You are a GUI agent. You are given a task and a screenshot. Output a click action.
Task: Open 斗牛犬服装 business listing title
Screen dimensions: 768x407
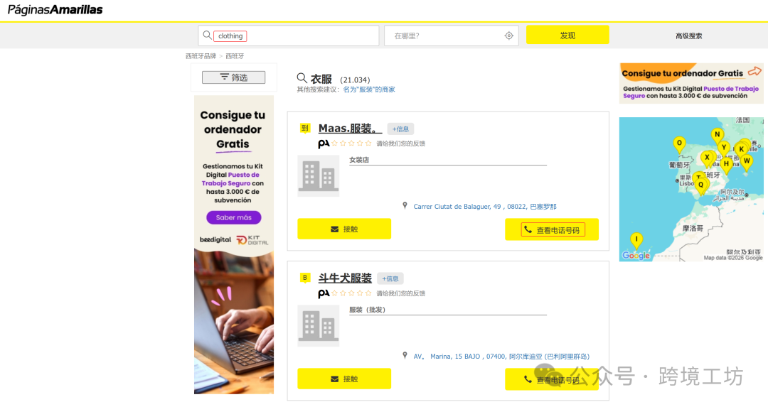(x=345, y=278)
